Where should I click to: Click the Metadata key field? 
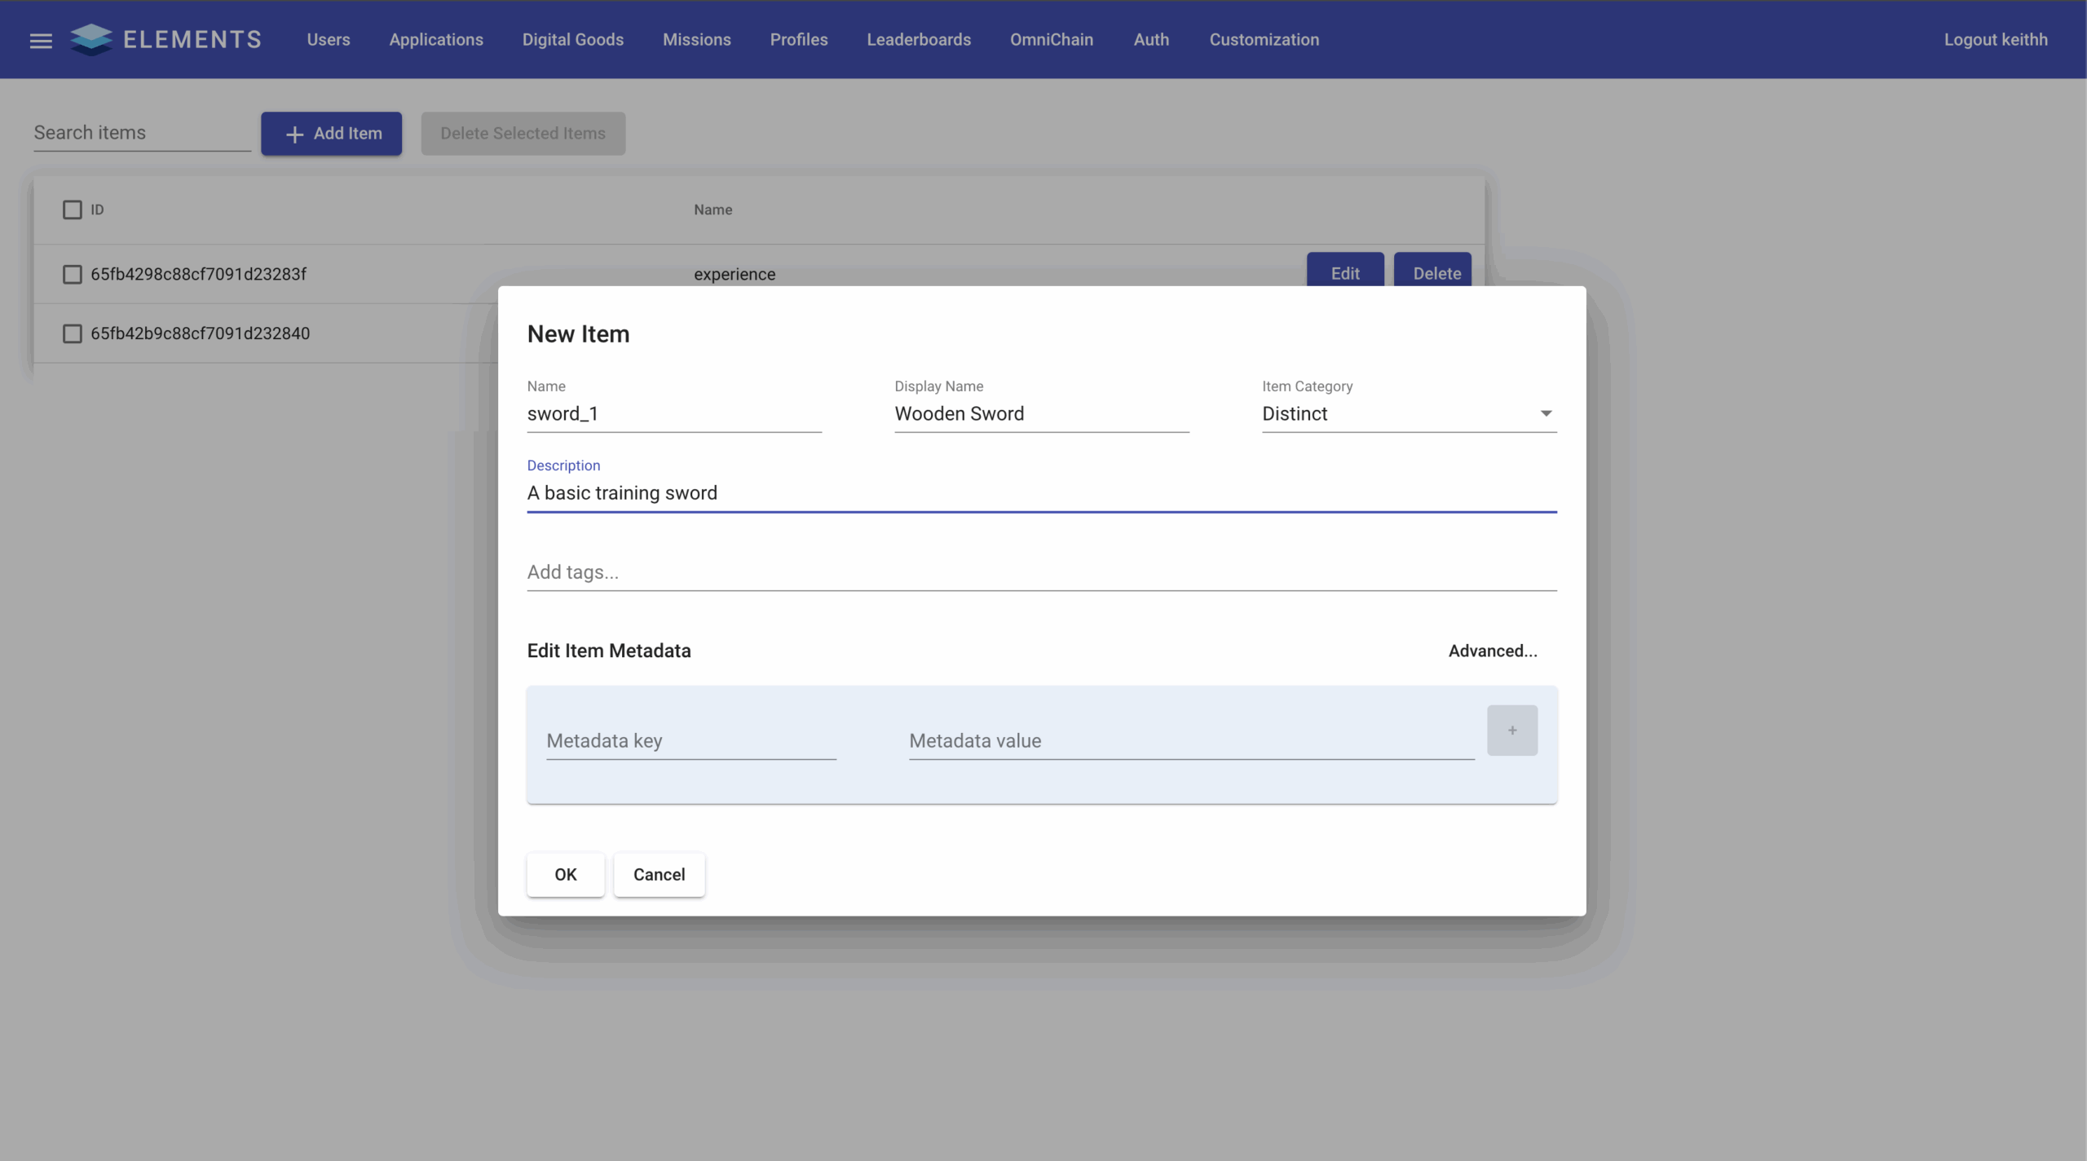(691, 740)
